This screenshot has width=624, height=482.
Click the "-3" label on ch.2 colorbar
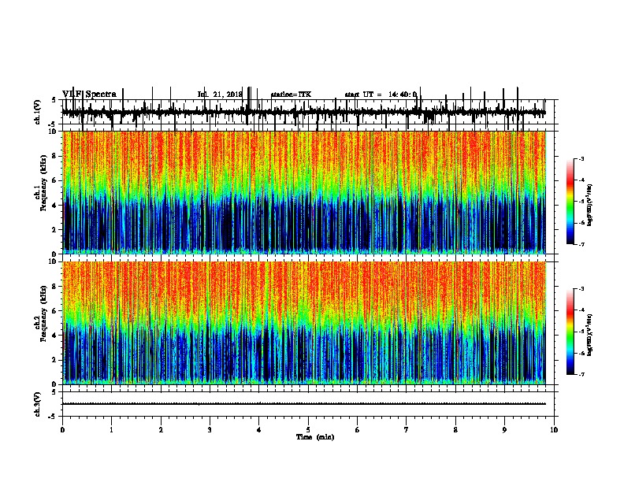tap(581, 289)
